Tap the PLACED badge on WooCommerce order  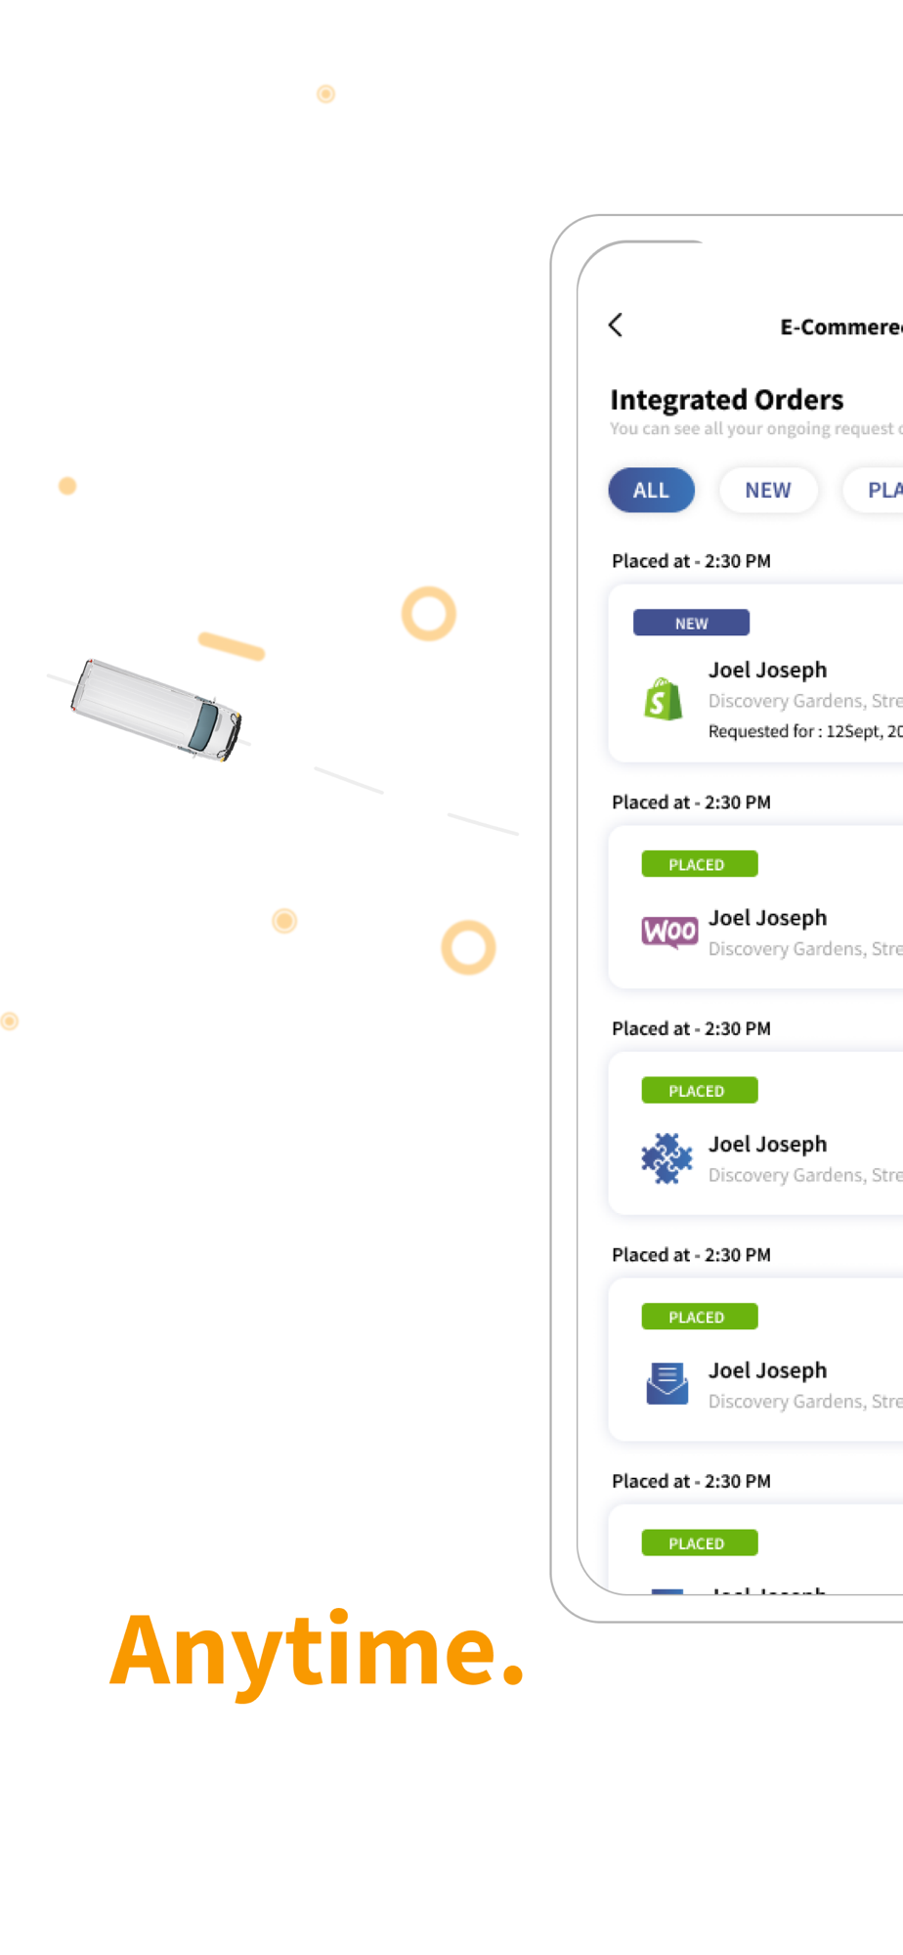(700, 864)
